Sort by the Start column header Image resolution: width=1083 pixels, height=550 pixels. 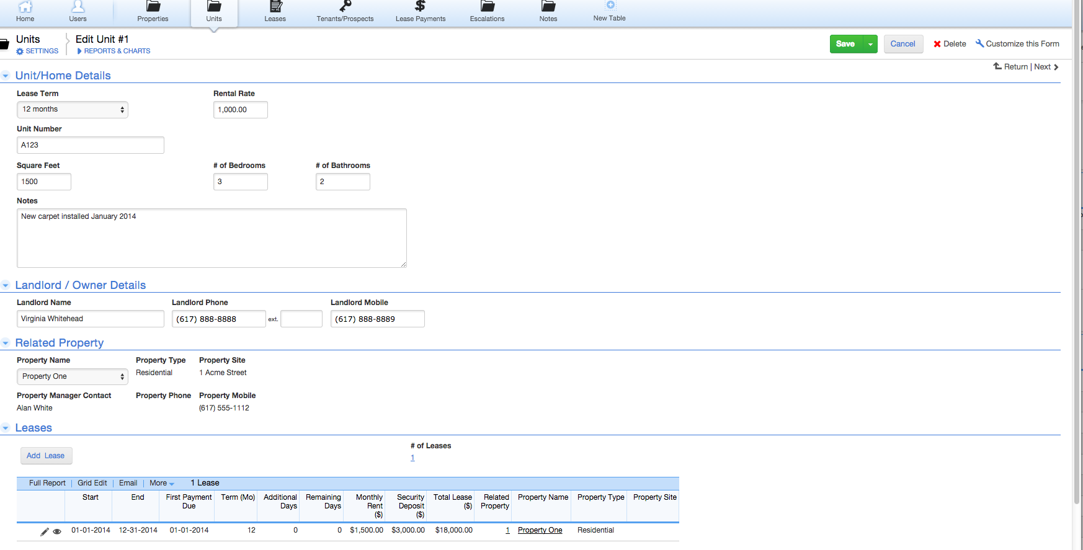91,497
